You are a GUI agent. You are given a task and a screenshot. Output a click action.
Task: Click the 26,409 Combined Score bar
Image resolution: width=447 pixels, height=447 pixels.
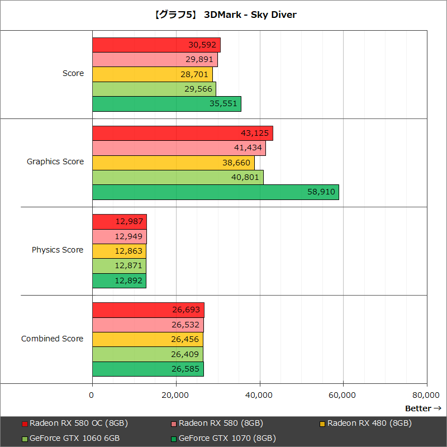[148, 354]
